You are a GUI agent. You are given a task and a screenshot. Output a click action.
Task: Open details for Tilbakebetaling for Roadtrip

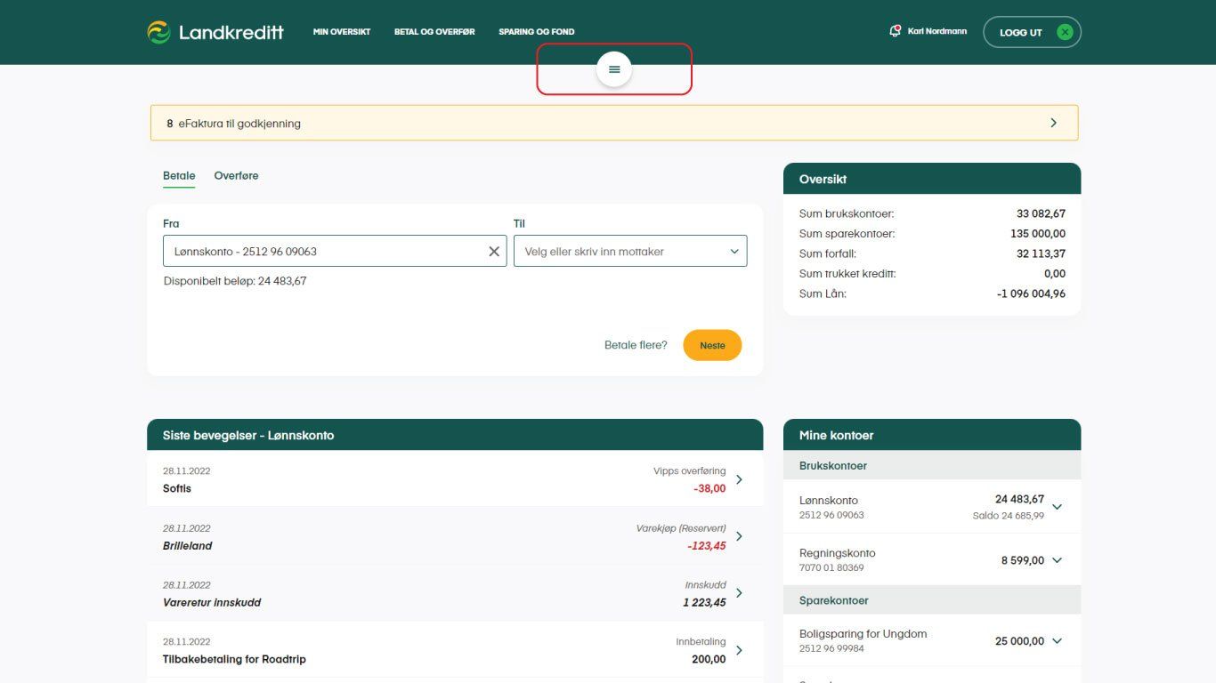(x=738, y=649)
